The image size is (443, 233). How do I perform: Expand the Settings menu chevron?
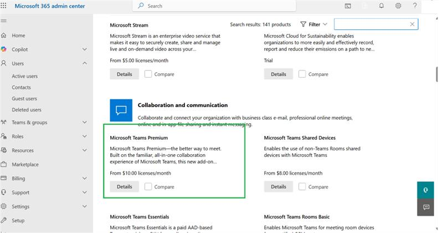[85, 206]
